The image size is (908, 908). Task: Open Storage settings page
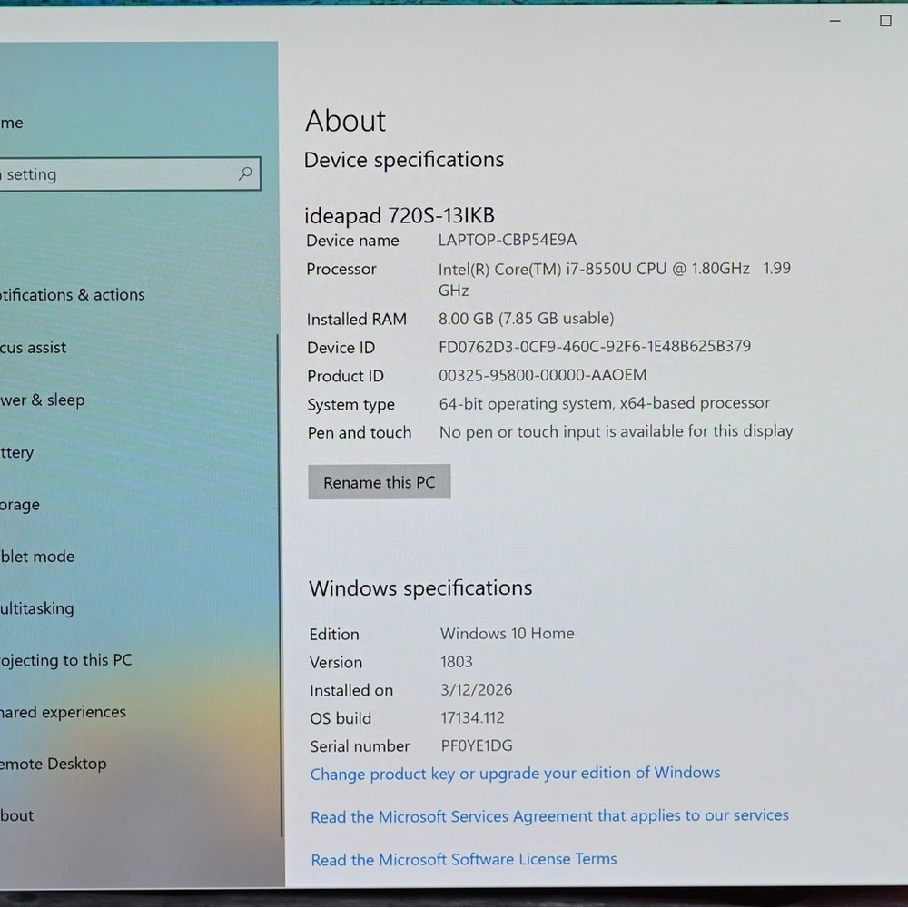pyautogui.click(x=20, y=505)
